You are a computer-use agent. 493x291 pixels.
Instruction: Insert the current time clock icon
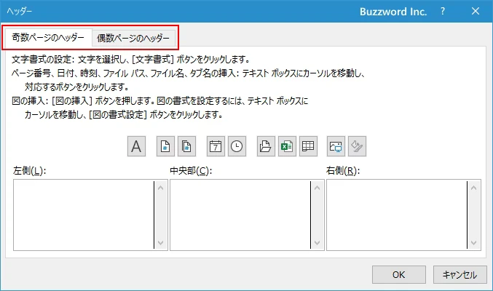(x=237, y=146)
